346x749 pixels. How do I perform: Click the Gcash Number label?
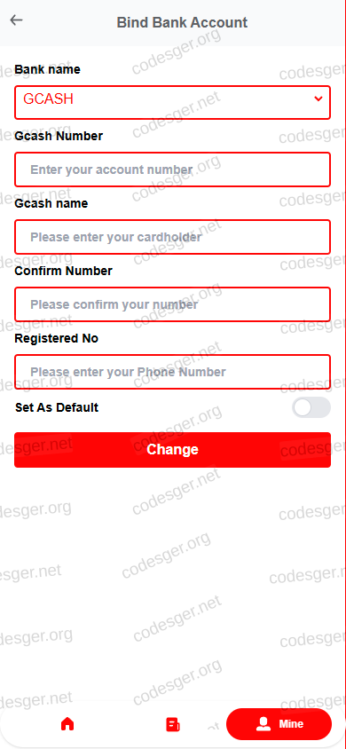pos(59,136)
